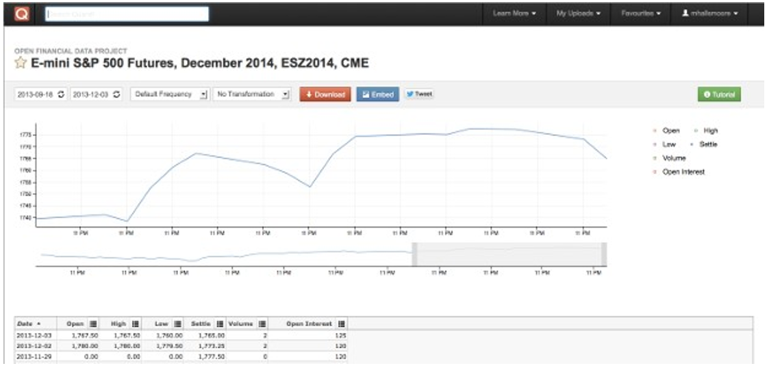Image resolution: width=767 pixels, height=381 pixels.
Task: Open the Learn More menu
Action: coord(514,14)
